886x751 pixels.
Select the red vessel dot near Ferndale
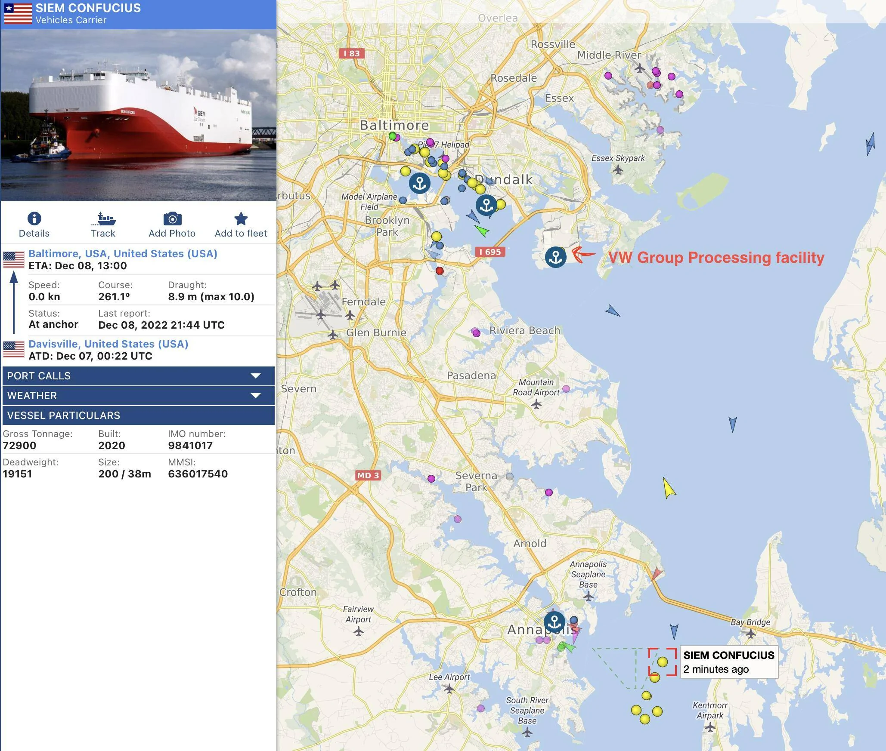point(439,271)
